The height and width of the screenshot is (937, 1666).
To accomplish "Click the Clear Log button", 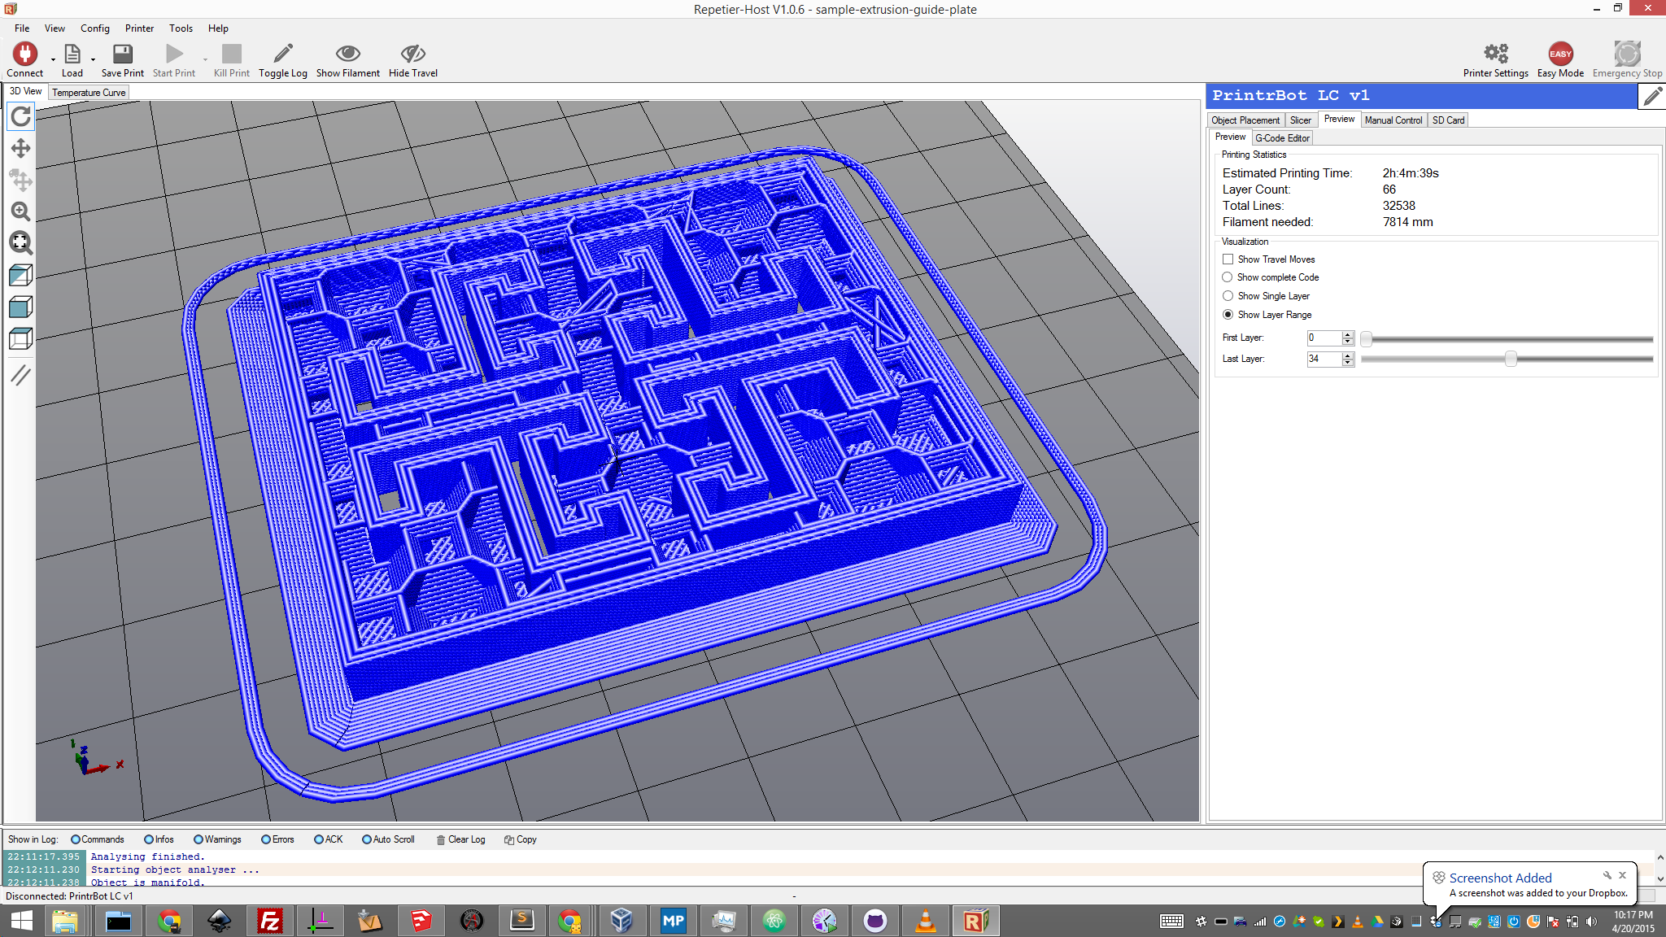I will pos(460,839).
